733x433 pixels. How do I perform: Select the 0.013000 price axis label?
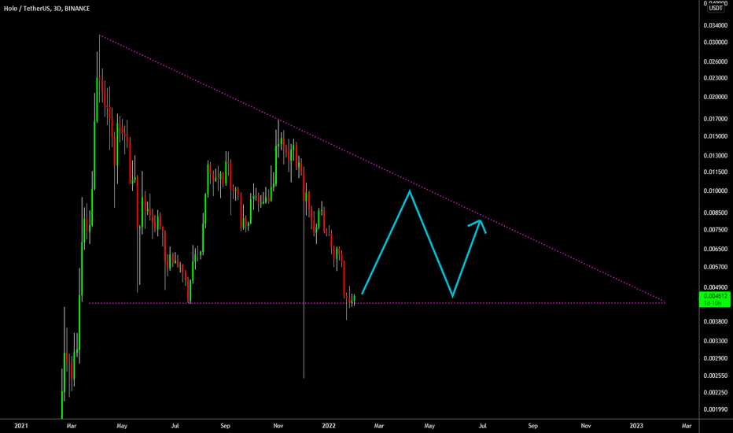[x=716, y=155]
